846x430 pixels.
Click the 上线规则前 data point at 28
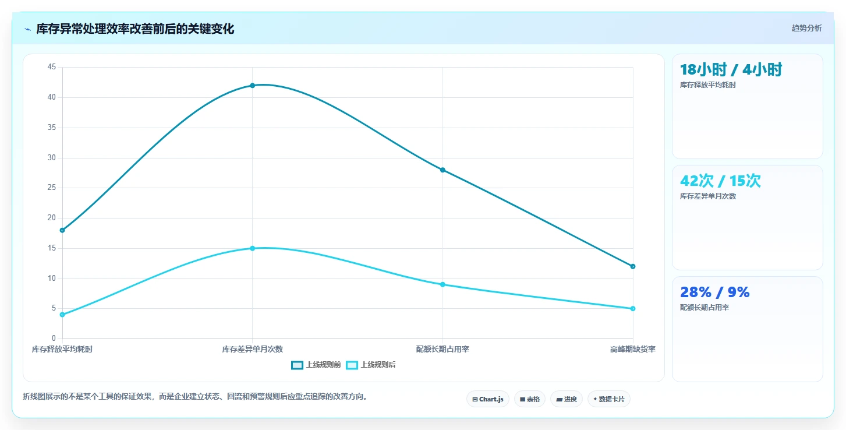(x=443, y=170)
